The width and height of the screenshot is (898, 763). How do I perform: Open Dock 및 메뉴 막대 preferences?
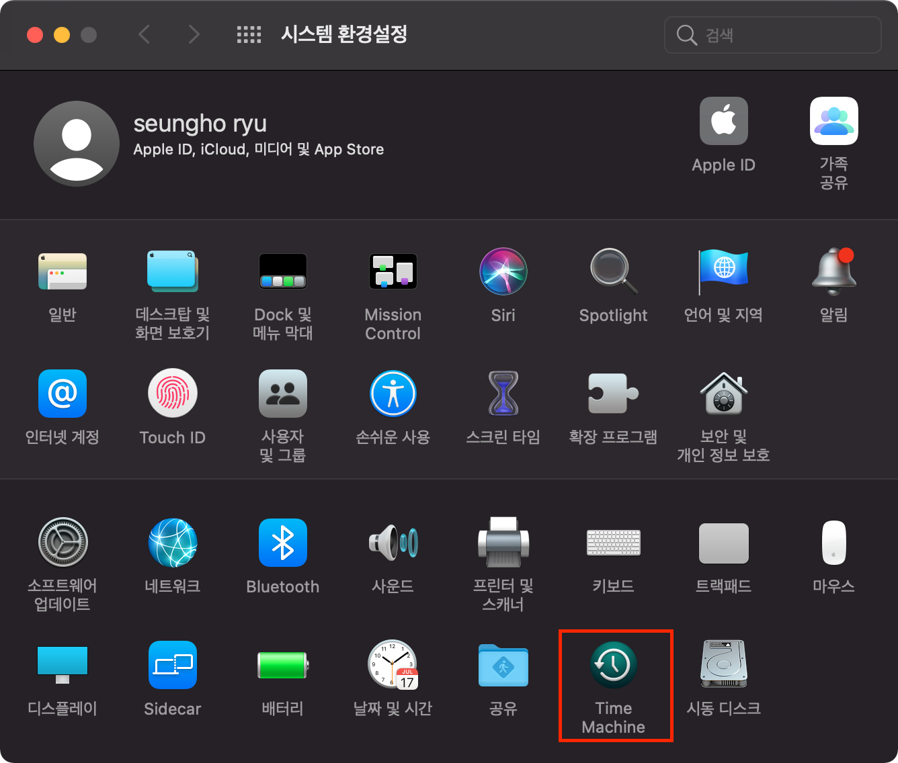tap(283, 271)
